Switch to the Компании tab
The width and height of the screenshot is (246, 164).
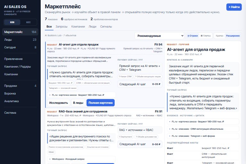click(x=78, y=27)
